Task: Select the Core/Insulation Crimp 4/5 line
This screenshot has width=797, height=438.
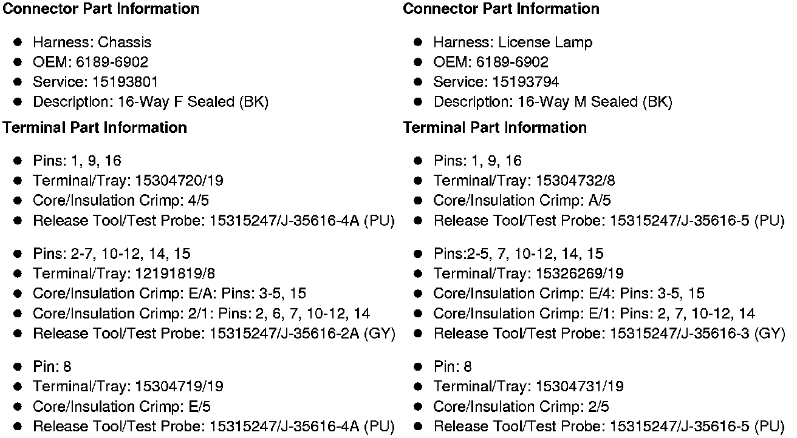Action: tap(121, 201)
